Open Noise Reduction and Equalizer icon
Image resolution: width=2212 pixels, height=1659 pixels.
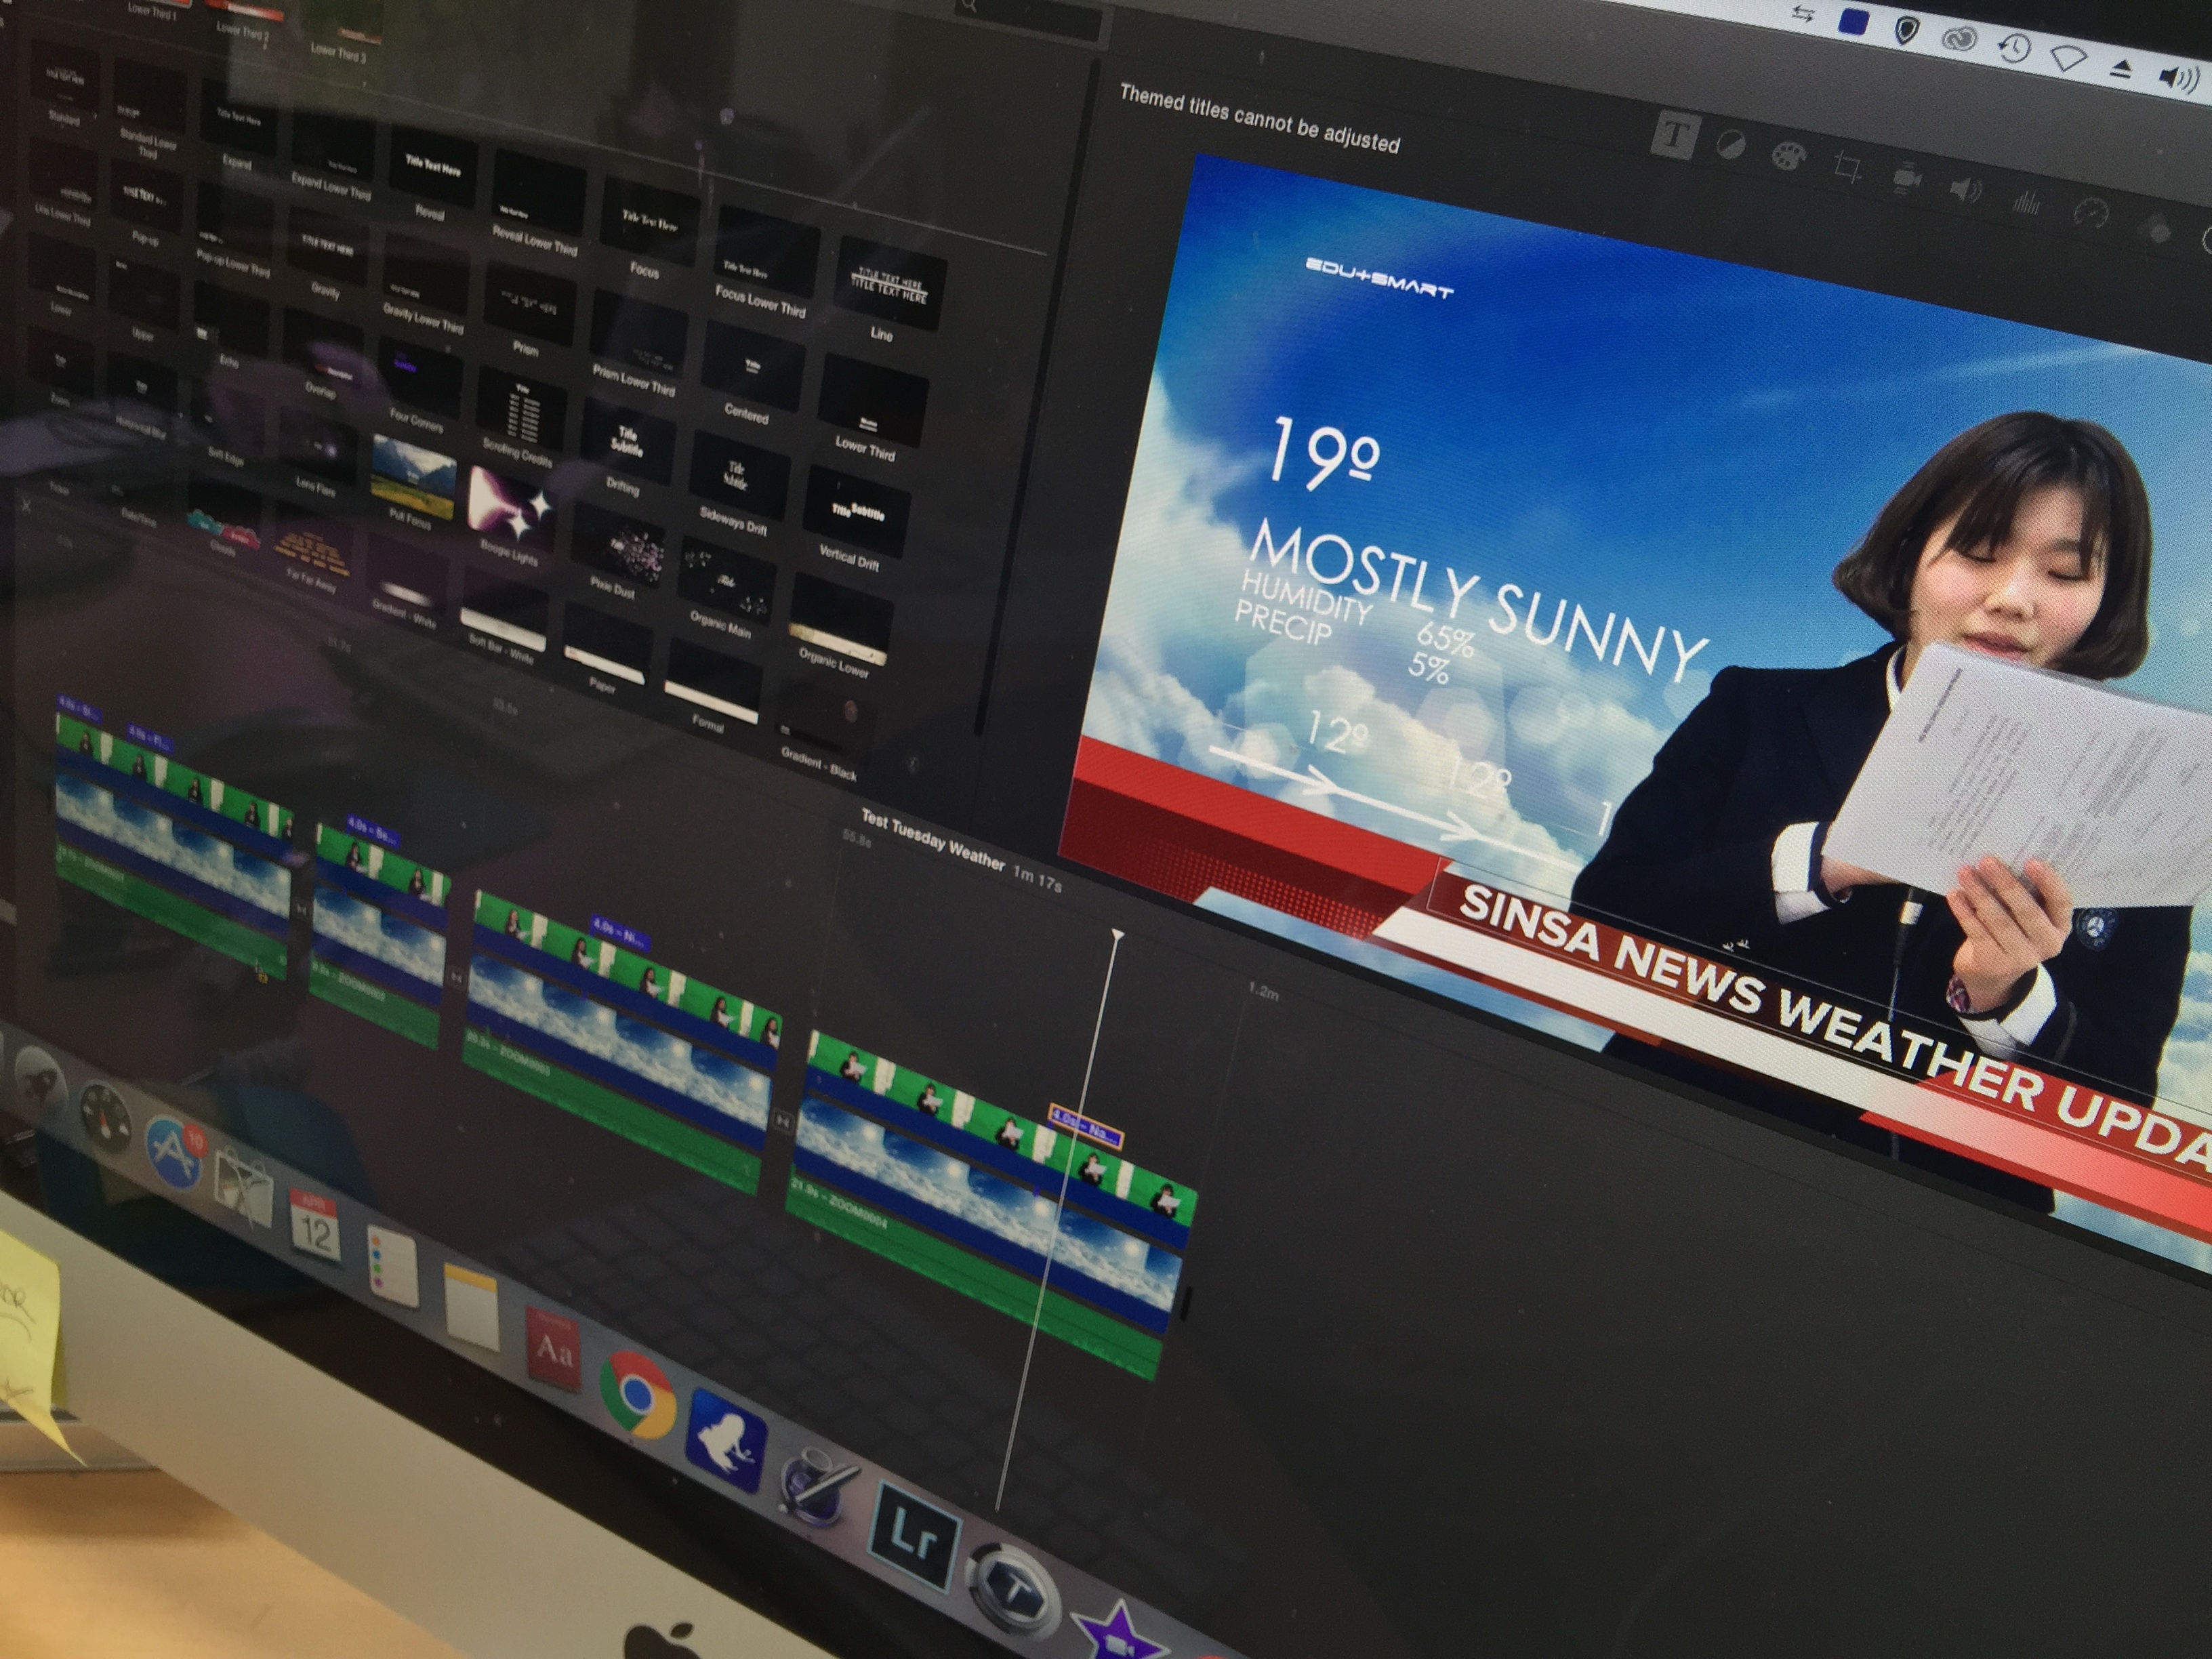click(2027, 203)
